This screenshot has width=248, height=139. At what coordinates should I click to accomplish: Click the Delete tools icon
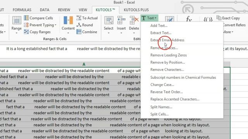pos(134,20)
